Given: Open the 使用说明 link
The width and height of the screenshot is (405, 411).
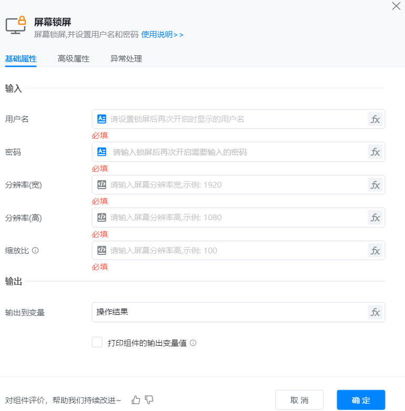Looking at the screenshot, I should 162,35.
